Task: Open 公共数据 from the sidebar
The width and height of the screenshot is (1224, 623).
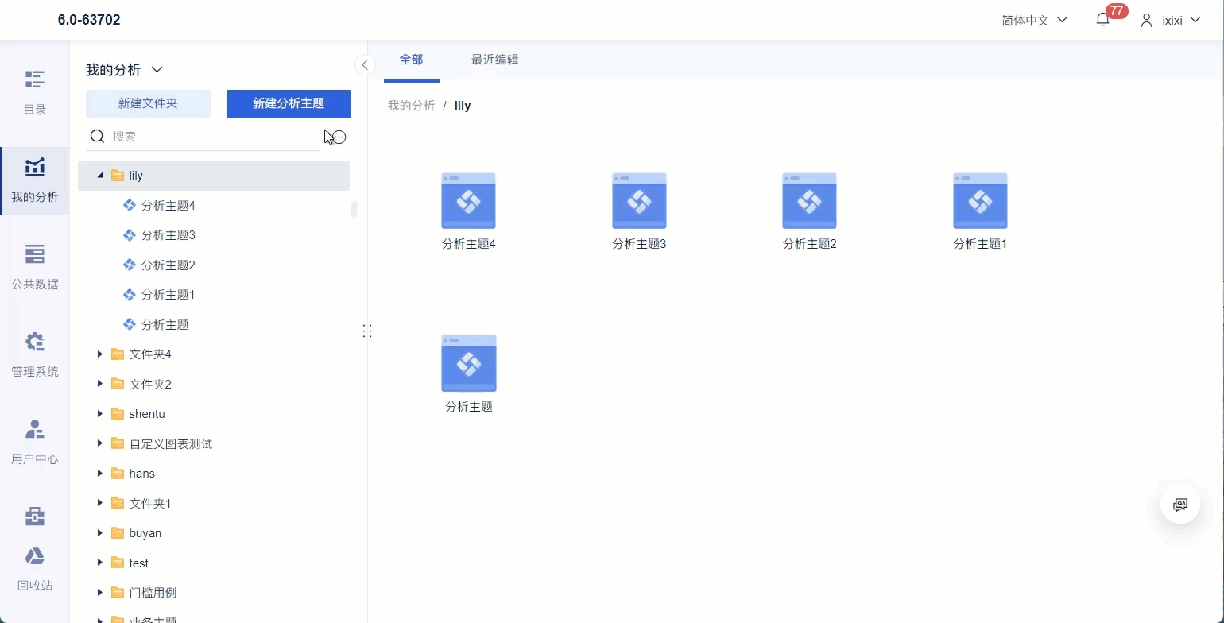Action: coord(34,266)
